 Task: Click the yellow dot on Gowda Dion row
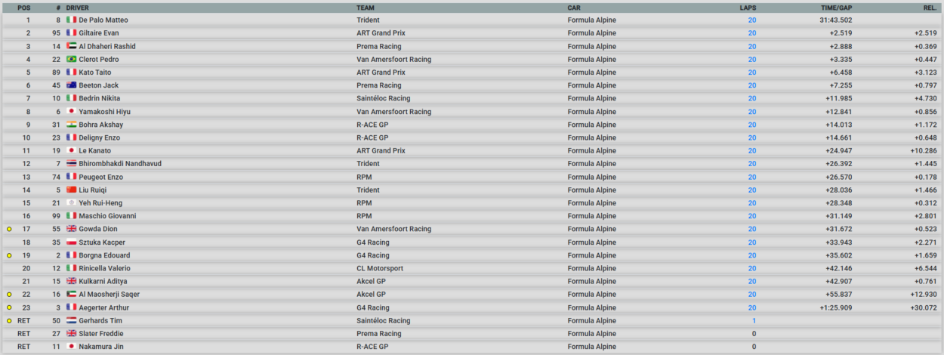pyautogui.click(x=9, y=229)
